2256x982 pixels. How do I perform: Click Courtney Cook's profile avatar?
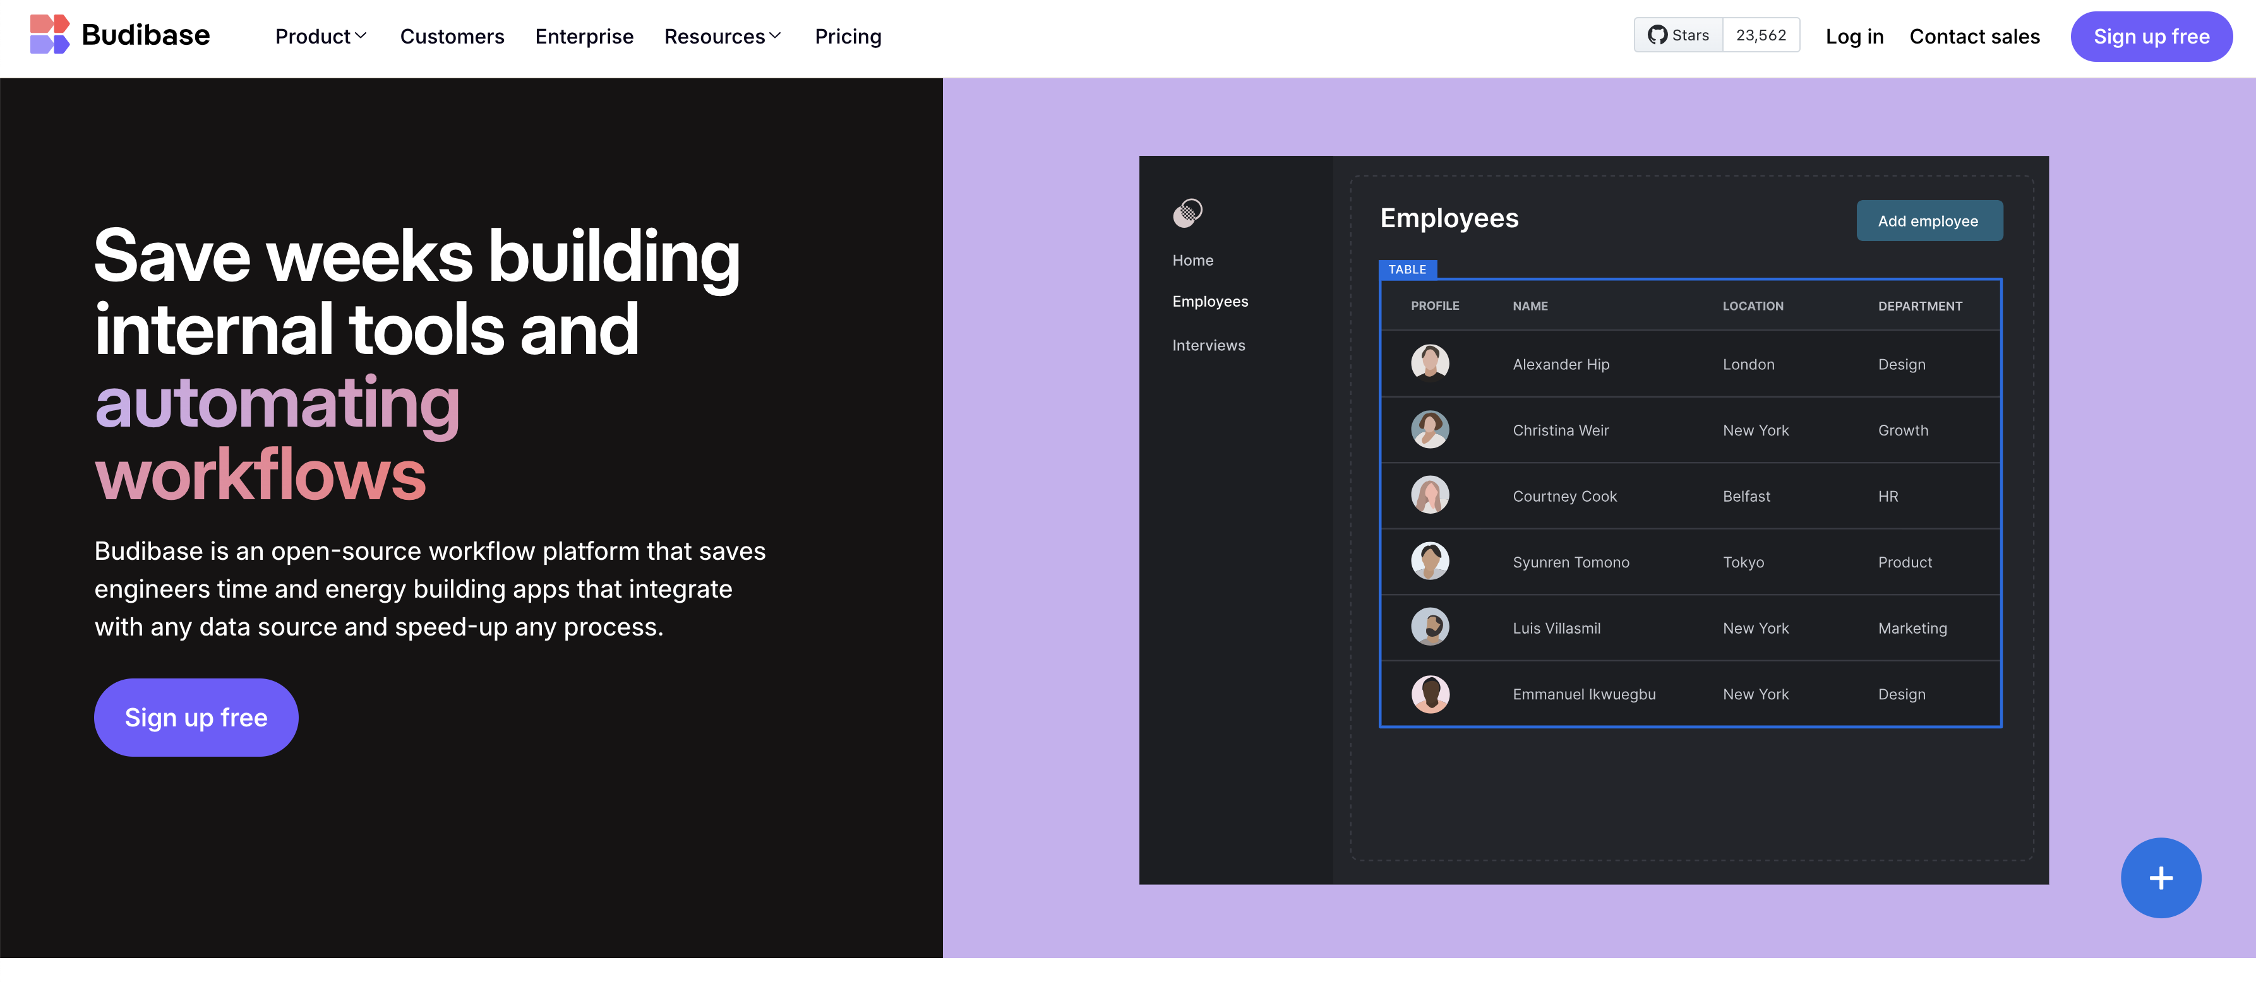pos(1429,495)
